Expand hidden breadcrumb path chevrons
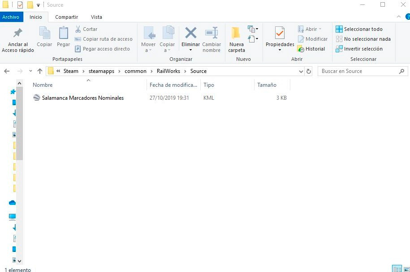Image resolution: width=410 pixels, height=272 pixels. coord(58,71)
